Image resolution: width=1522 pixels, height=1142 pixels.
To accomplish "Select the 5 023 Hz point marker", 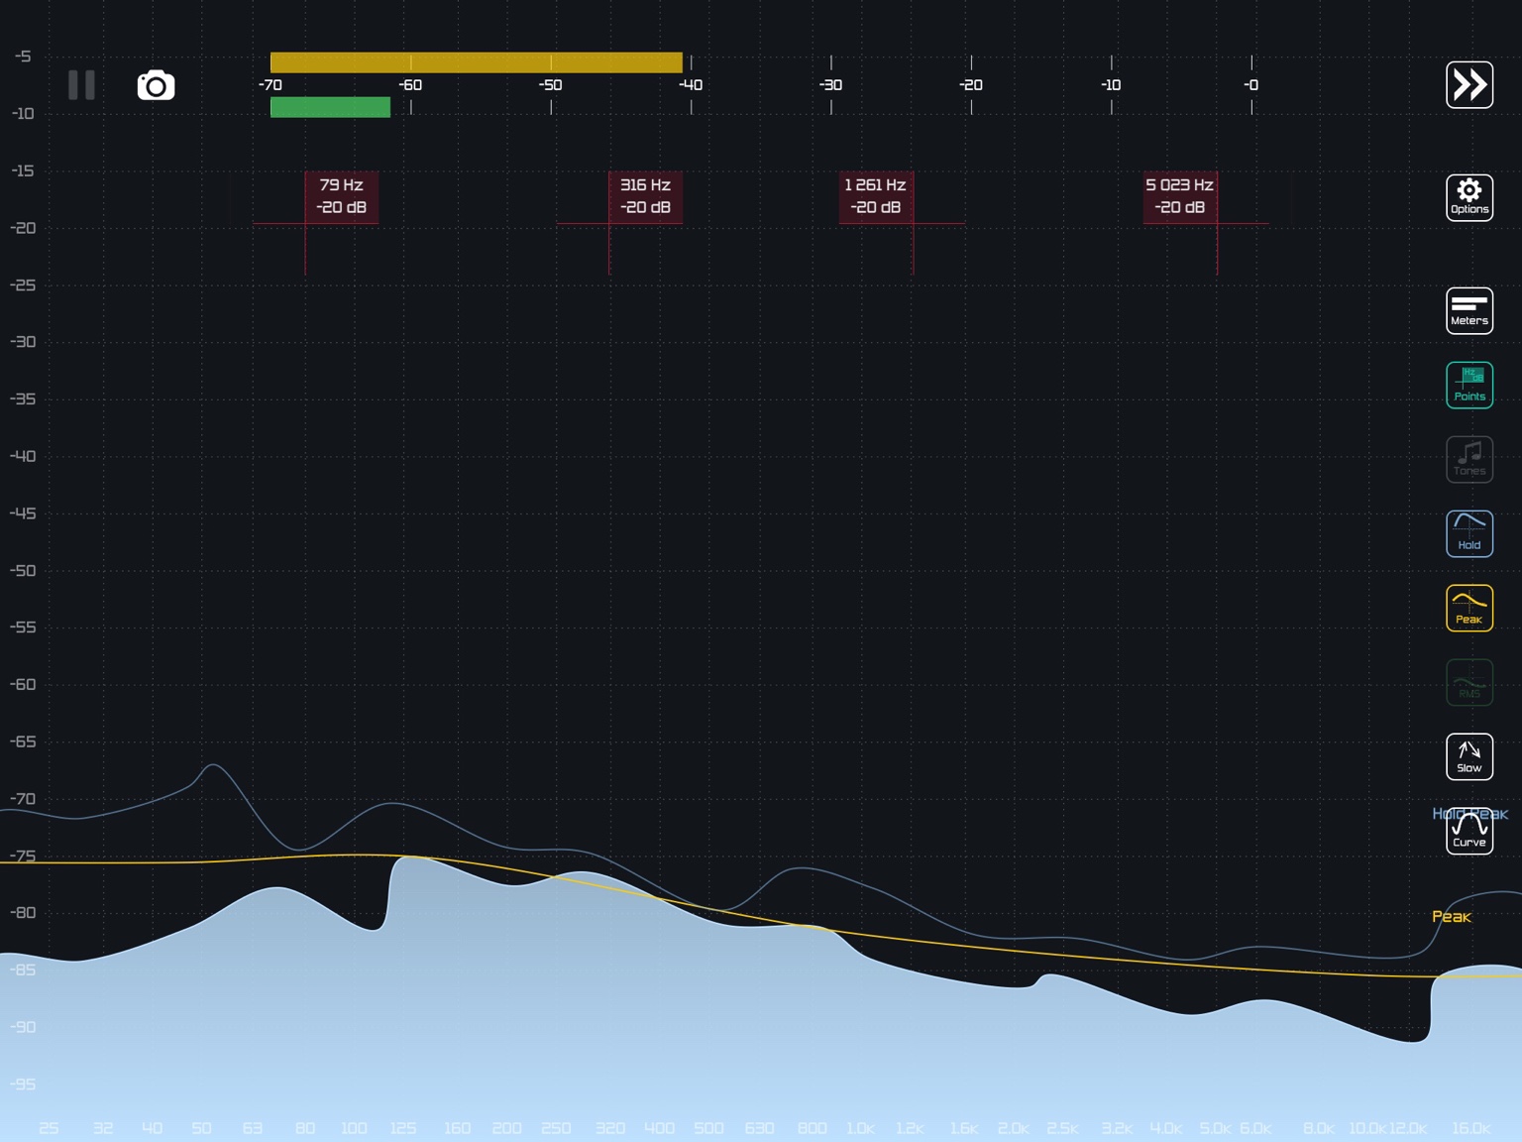I will tap(1180, 196).
